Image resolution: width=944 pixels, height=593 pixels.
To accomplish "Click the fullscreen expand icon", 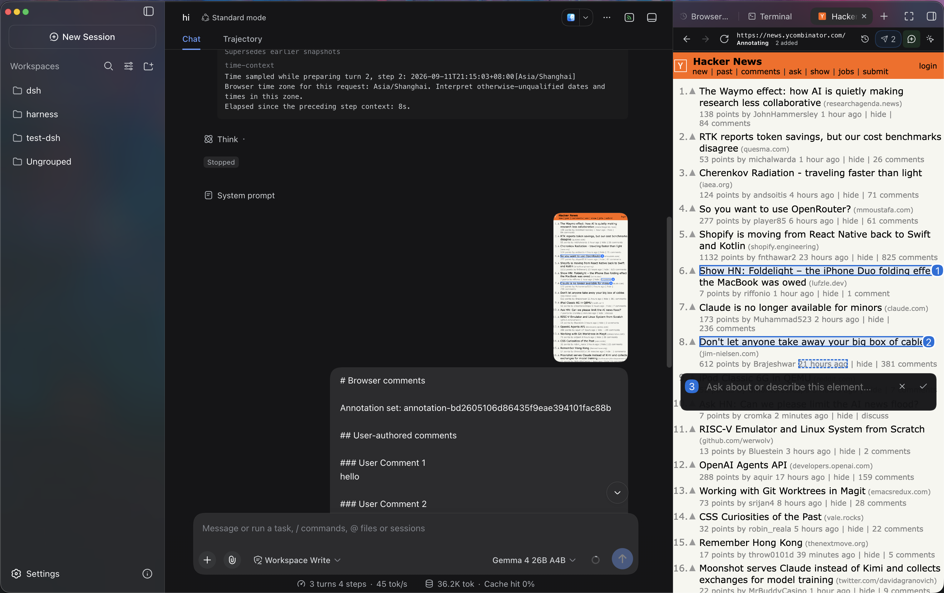I will click(x=909, y=17).
